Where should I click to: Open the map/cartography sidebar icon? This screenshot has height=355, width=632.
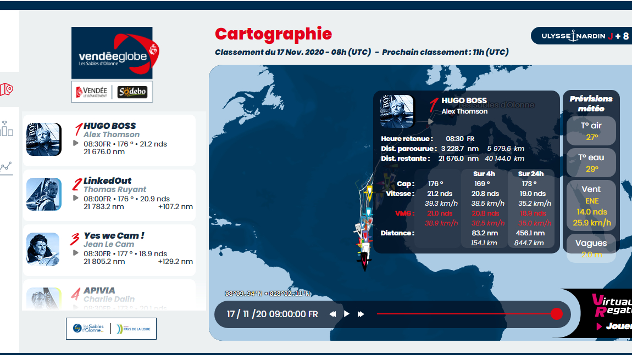click(7, 89)
